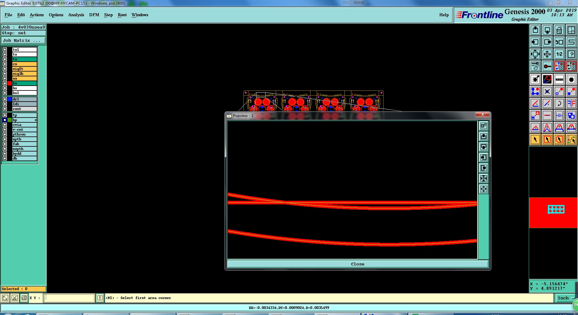This screenshot has height=315, width=578.
Task: Select the rectangle area selection arrow tool
Action: (x=547, y=139)
